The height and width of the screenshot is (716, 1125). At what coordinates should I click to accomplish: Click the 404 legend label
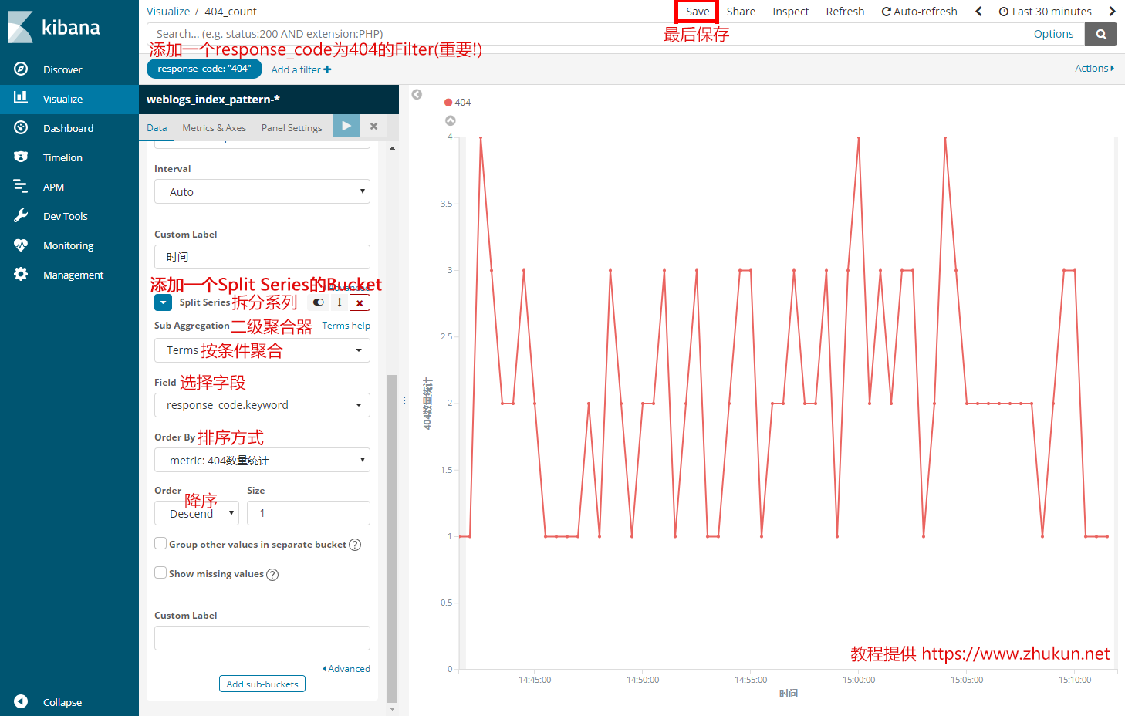(x=463, y=102)
